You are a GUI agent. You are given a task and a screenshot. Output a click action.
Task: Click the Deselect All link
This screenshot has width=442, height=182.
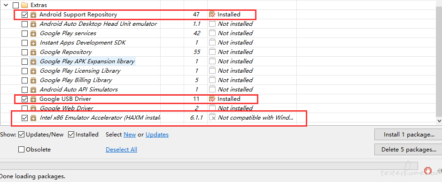click(122, 149)
